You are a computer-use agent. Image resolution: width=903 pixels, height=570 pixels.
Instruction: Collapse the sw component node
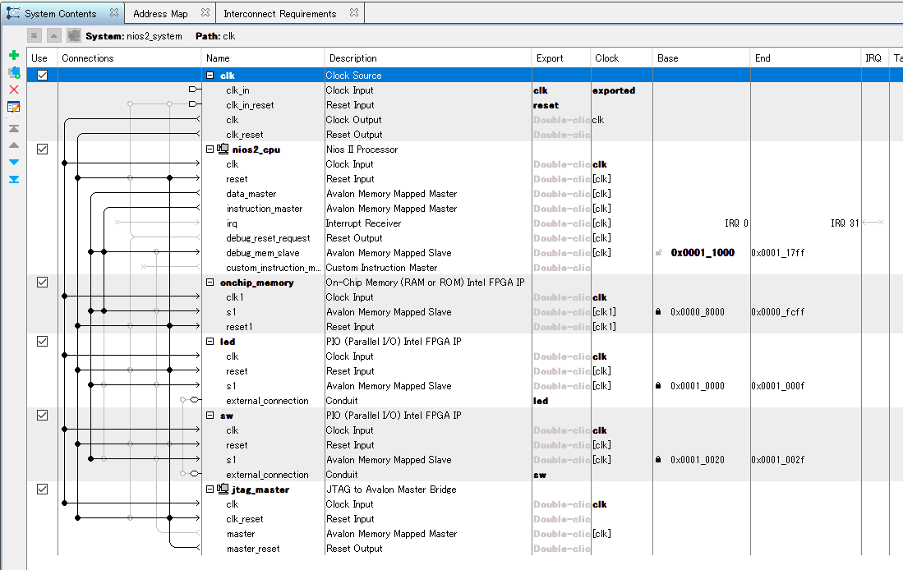coord(210,416)
